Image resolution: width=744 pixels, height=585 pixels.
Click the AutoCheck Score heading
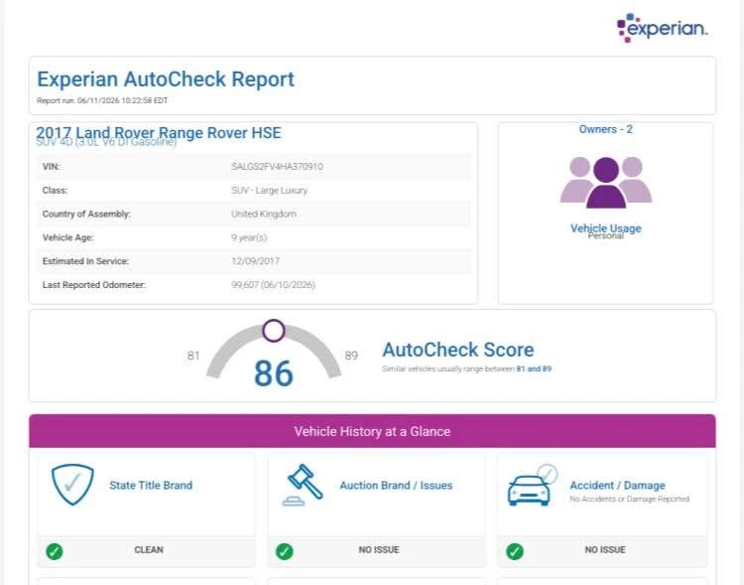[458, 350]
